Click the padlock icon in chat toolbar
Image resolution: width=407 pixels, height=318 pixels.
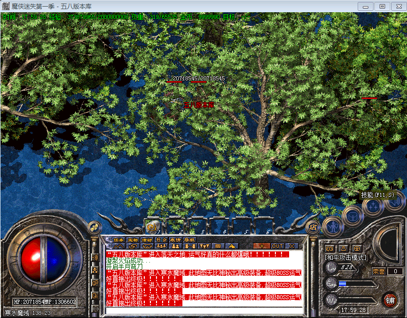(x=232, y=246)
